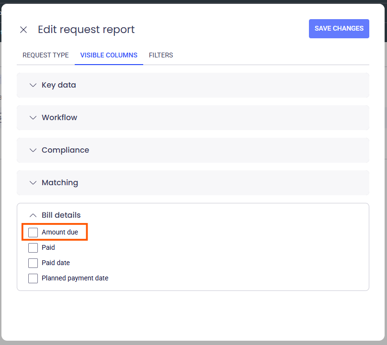This screenshot has height=345, width=387.
Task: Click the Workflow section title
Action: click(59, 117)
